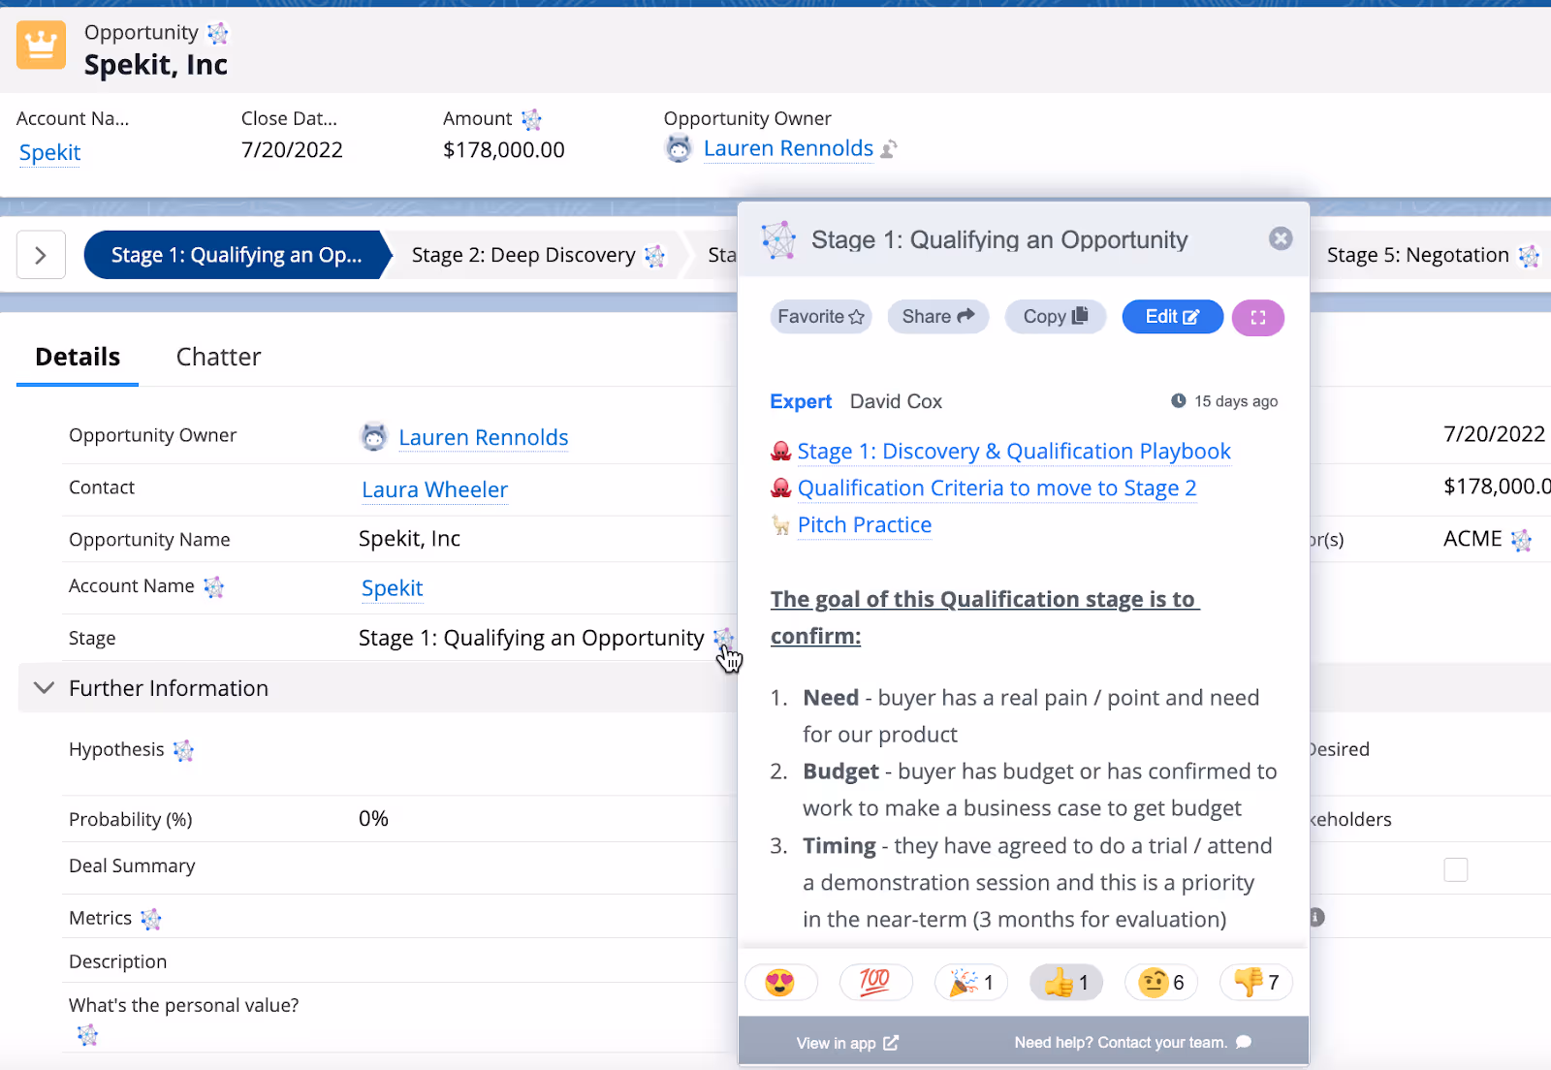React with heart-eyes emoji
Viewport: 1551px width, 1070px height.
(780, 983)
